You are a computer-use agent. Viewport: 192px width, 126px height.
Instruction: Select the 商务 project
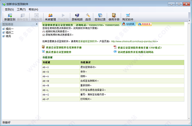tap(7, 36)
